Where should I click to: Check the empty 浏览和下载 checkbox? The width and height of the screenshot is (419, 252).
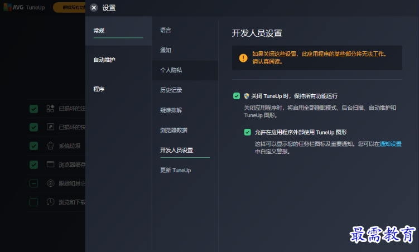point(33,202)
